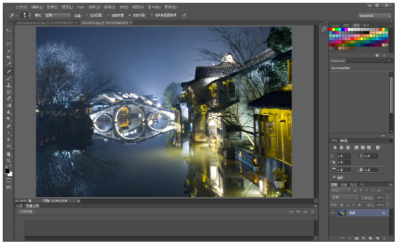Viewport: 398px width, 245px height.
Task: Filter layers by type layers (T icon)
Action: point(367,190)
